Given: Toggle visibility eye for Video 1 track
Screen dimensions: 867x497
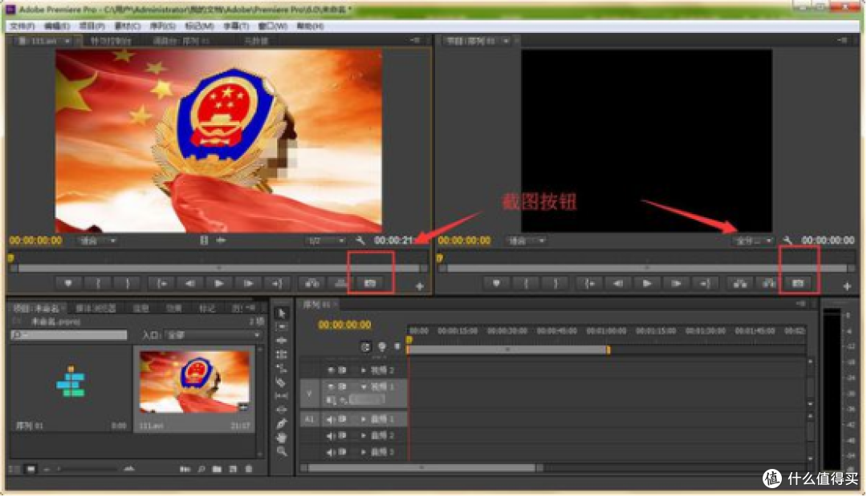Looking at the screenshot, I should (331, 386).
